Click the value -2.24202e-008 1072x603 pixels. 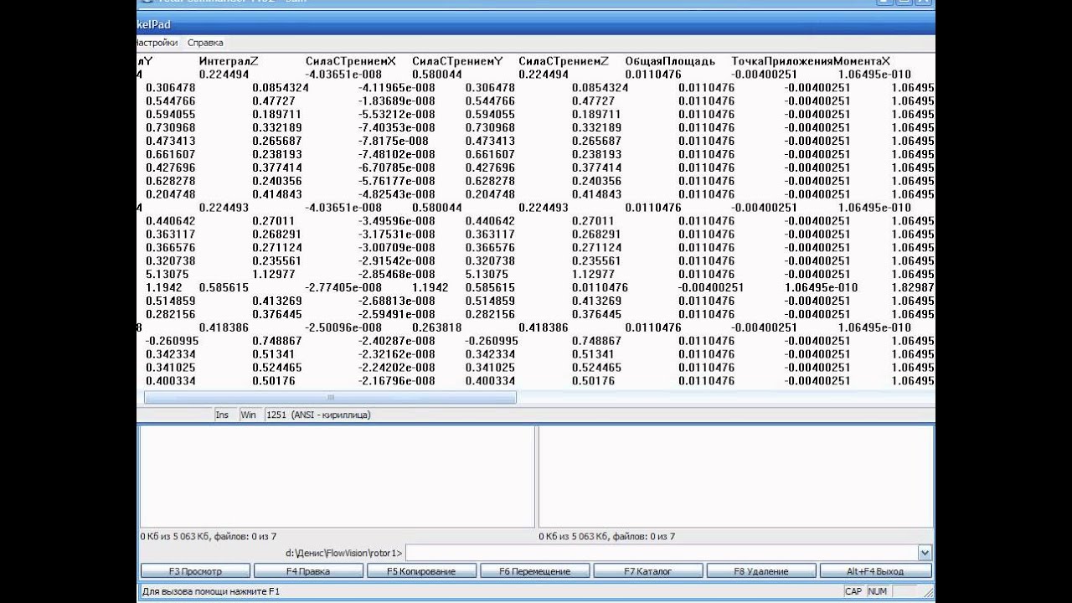[x=397, y=368]
